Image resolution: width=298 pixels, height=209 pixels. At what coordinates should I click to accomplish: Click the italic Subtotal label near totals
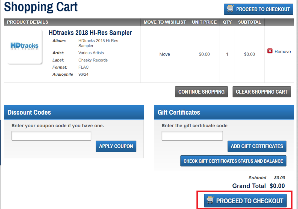click(258, 178)
